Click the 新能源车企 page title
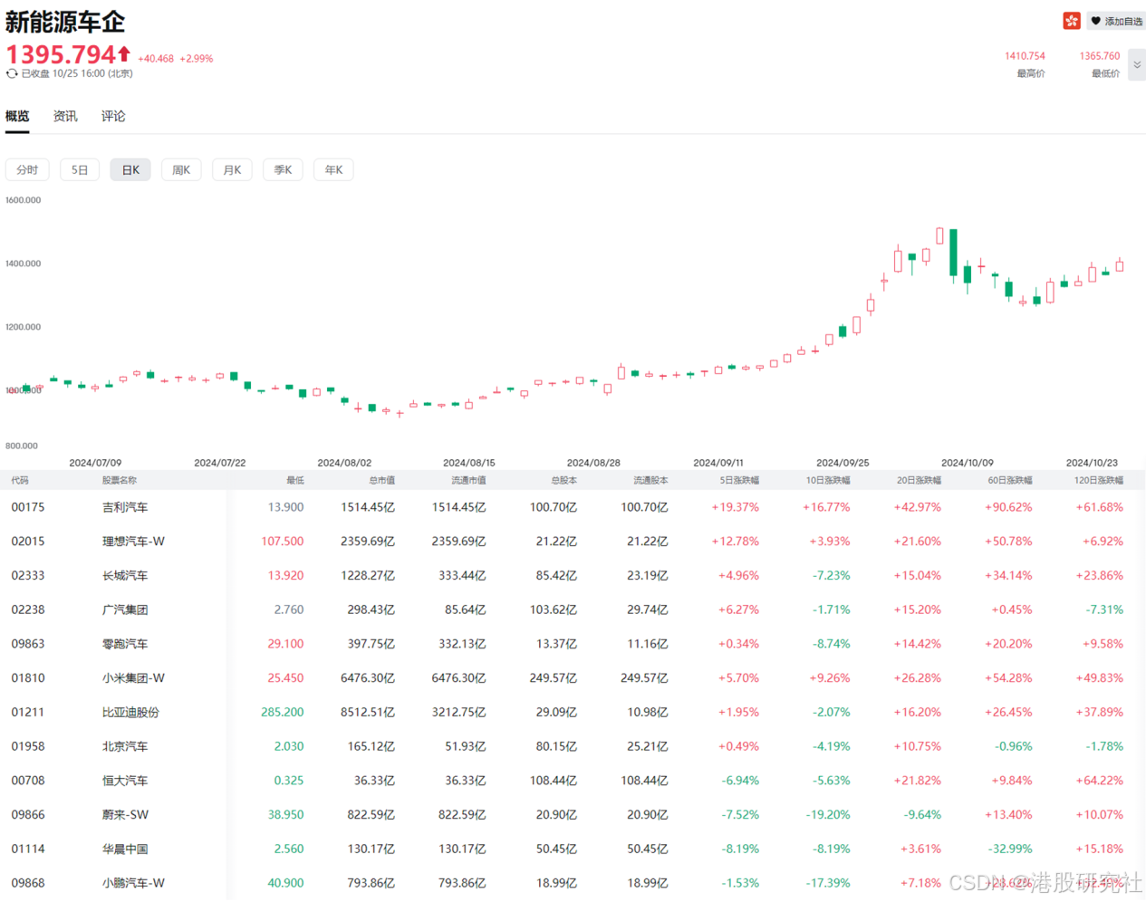This screenshot has width=1146, height=902. 65,21
